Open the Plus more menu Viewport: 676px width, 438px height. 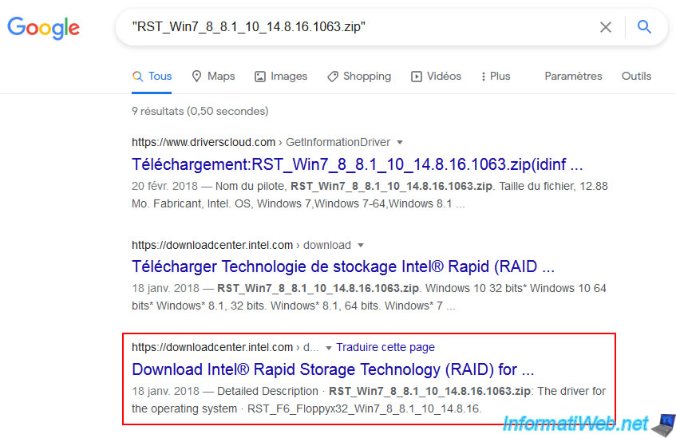coord(496,77)
